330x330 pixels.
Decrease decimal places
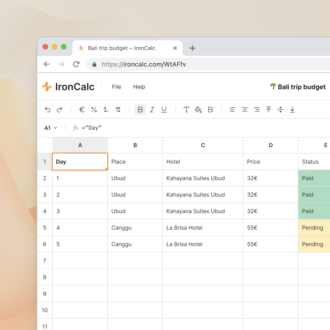coord(106,110)
